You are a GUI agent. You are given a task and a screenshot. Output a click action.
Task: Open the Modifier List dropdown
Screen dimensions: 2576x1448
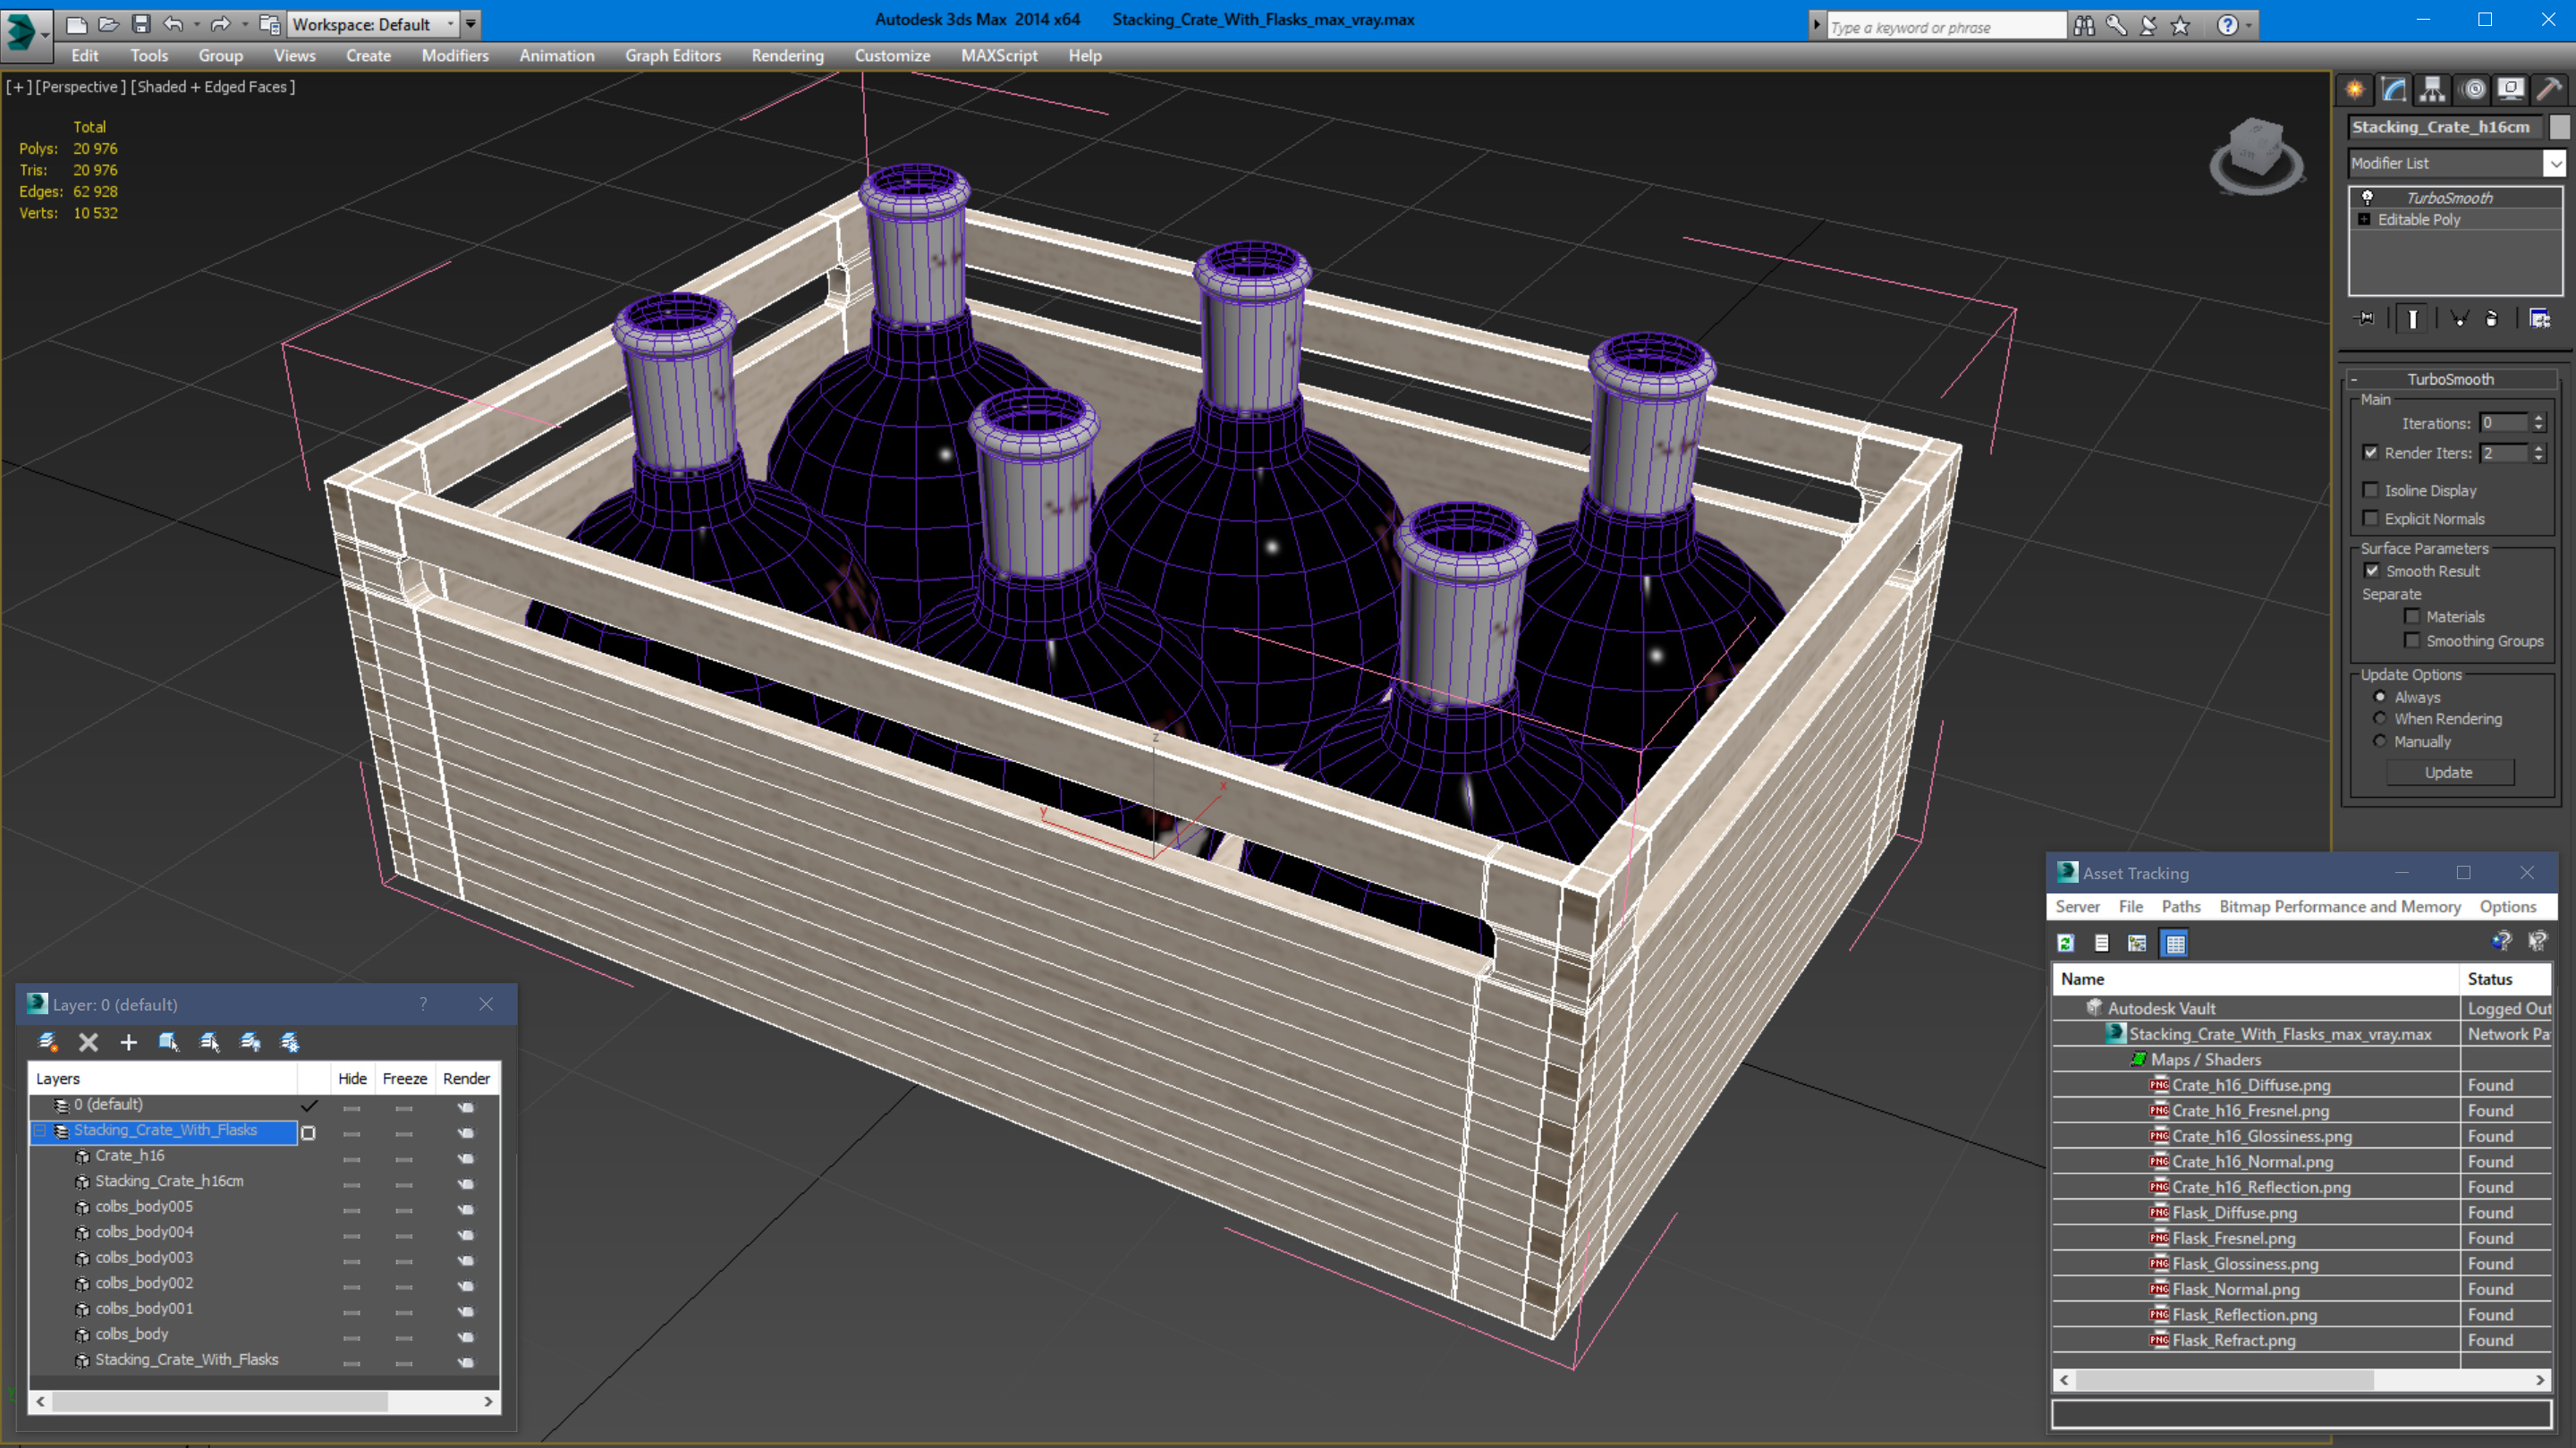point(2554,163)
